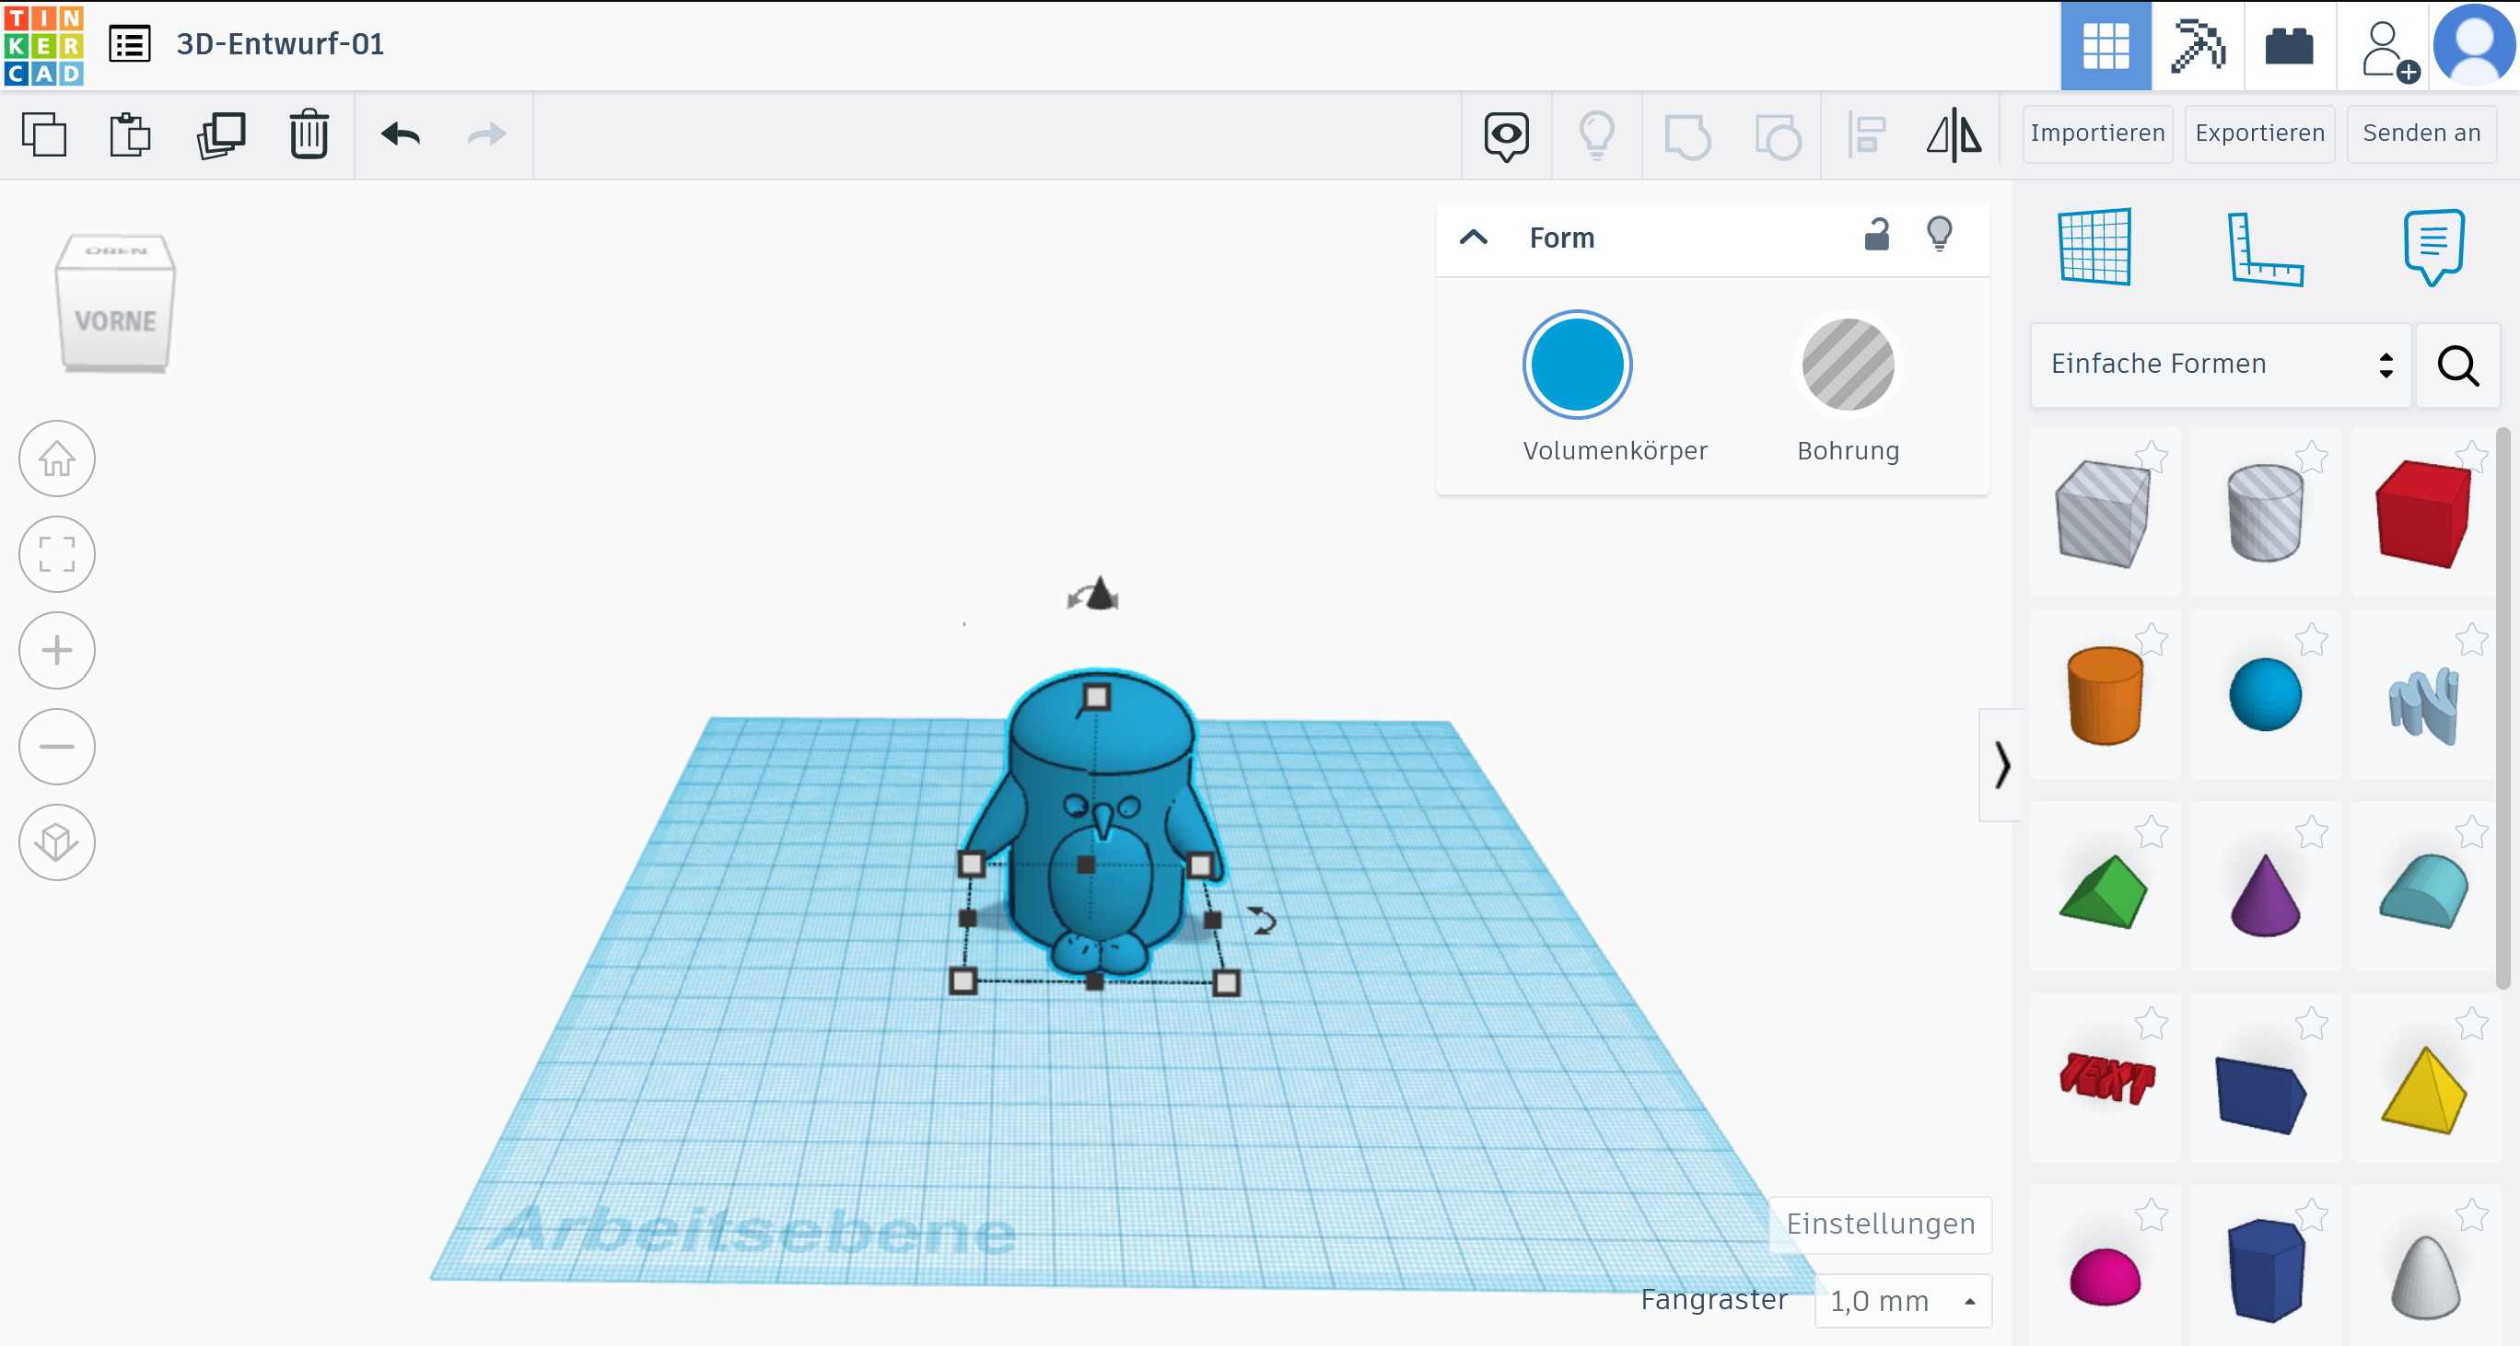
Task: Favorite the blue sphere with star
Action: 2312,640
